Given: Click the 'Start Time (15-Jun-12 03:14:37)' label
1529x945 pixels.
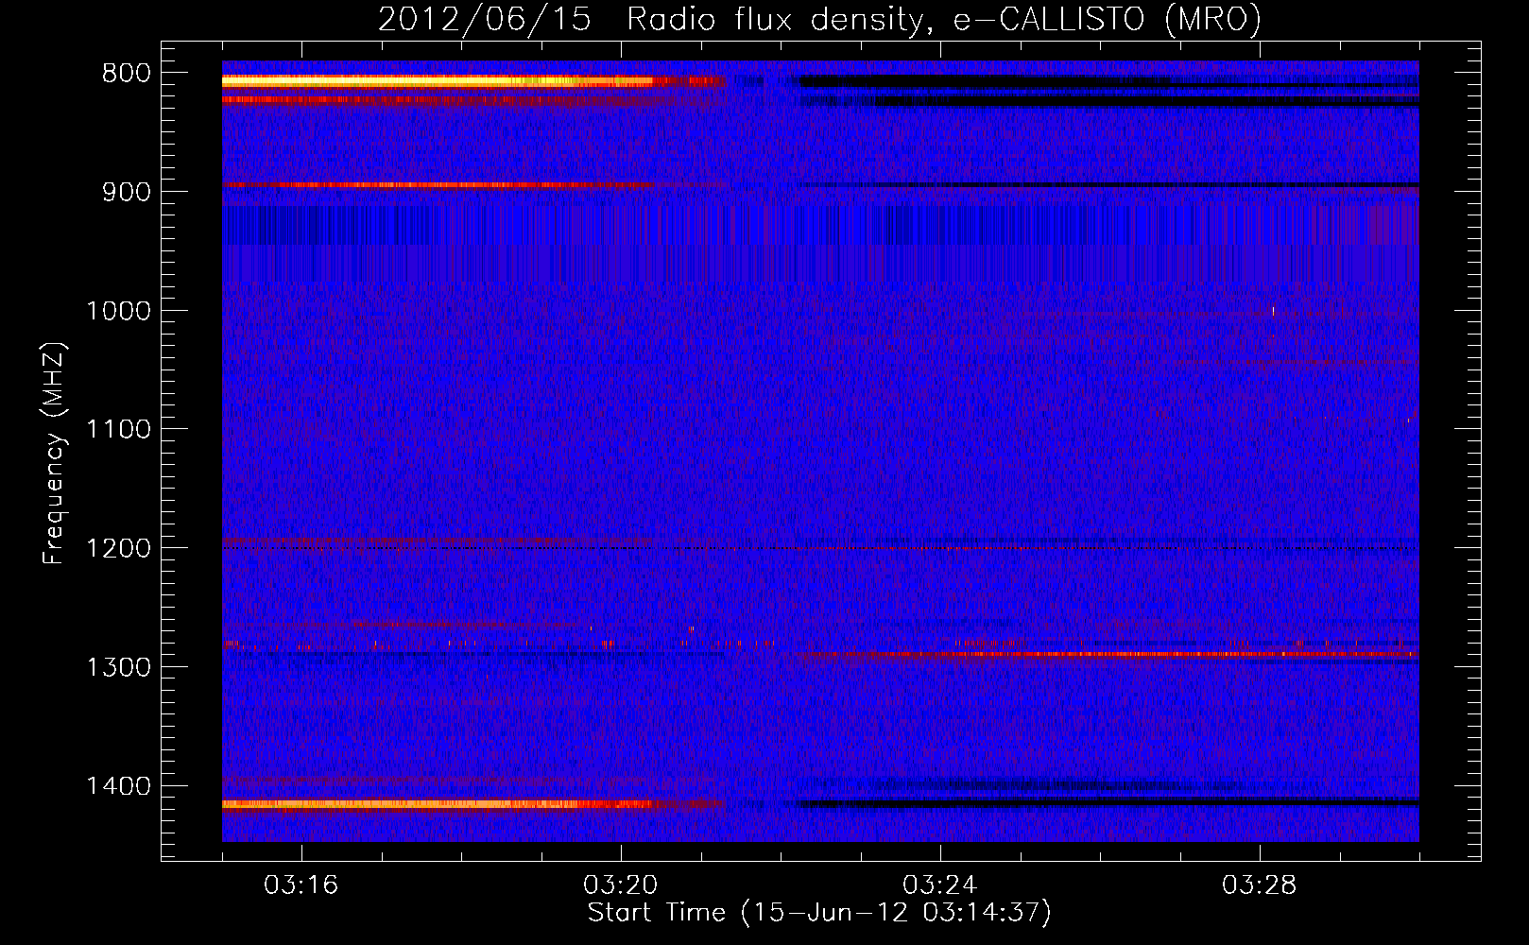Looking at the screenshot, I should click(x=819, y=913).
